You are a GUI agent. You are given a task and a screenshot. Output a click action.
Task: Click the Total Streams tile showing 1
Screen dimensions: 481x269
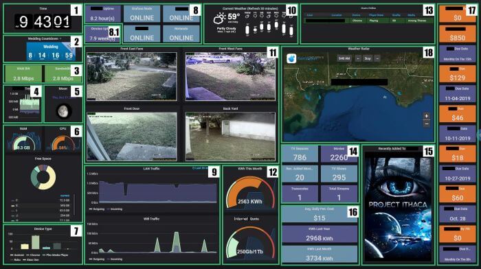[339, 194]
